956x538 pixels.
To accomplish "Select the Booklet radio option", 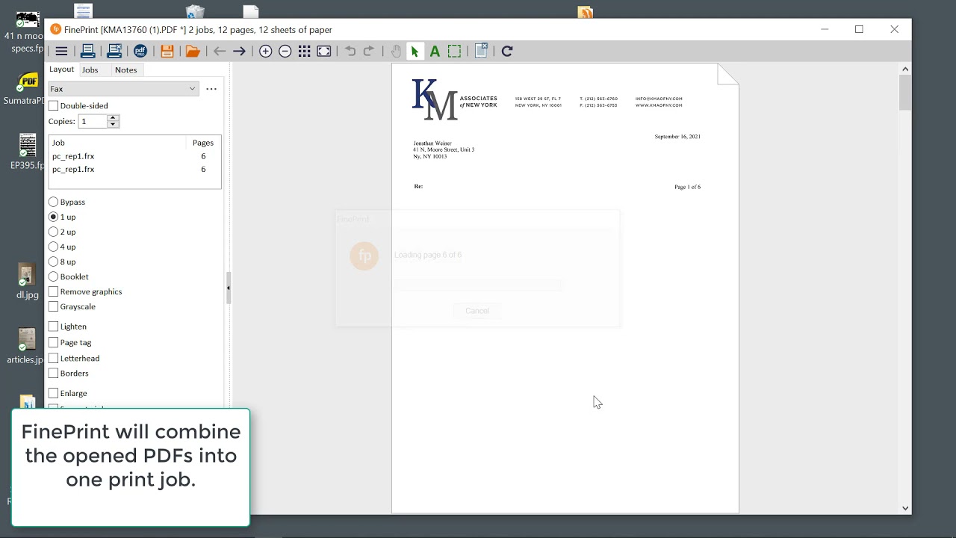I will [x=53, y=276].
